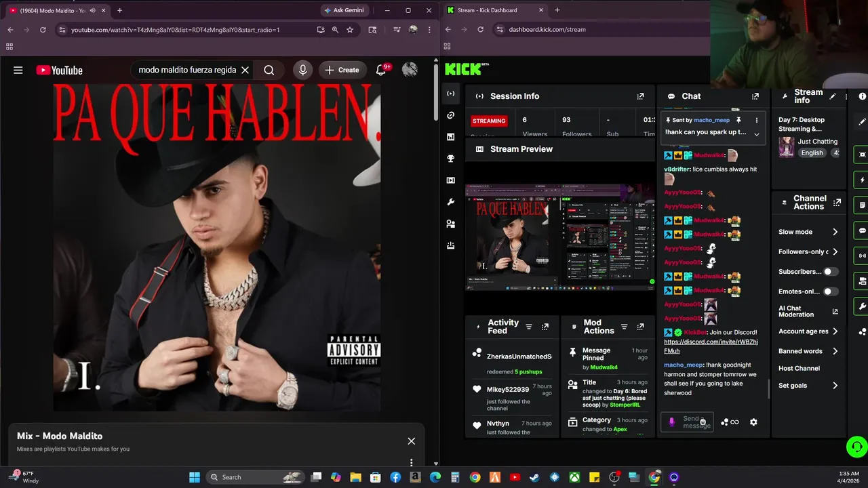868x488 pixels.
Task: Click Host Channel in Channel Actions
Action: point(799,368)
